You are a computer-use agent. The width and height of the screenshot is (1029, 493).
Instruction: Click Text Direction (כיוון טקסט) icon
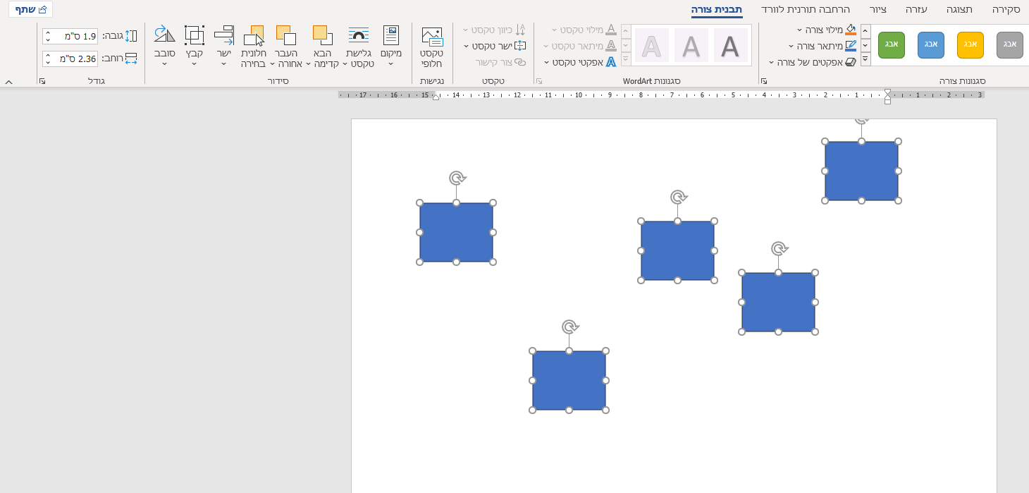coord(520,30)
